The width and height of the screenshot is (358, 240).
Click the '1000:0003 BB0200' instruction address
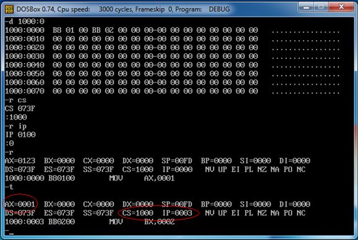point(40,222)
